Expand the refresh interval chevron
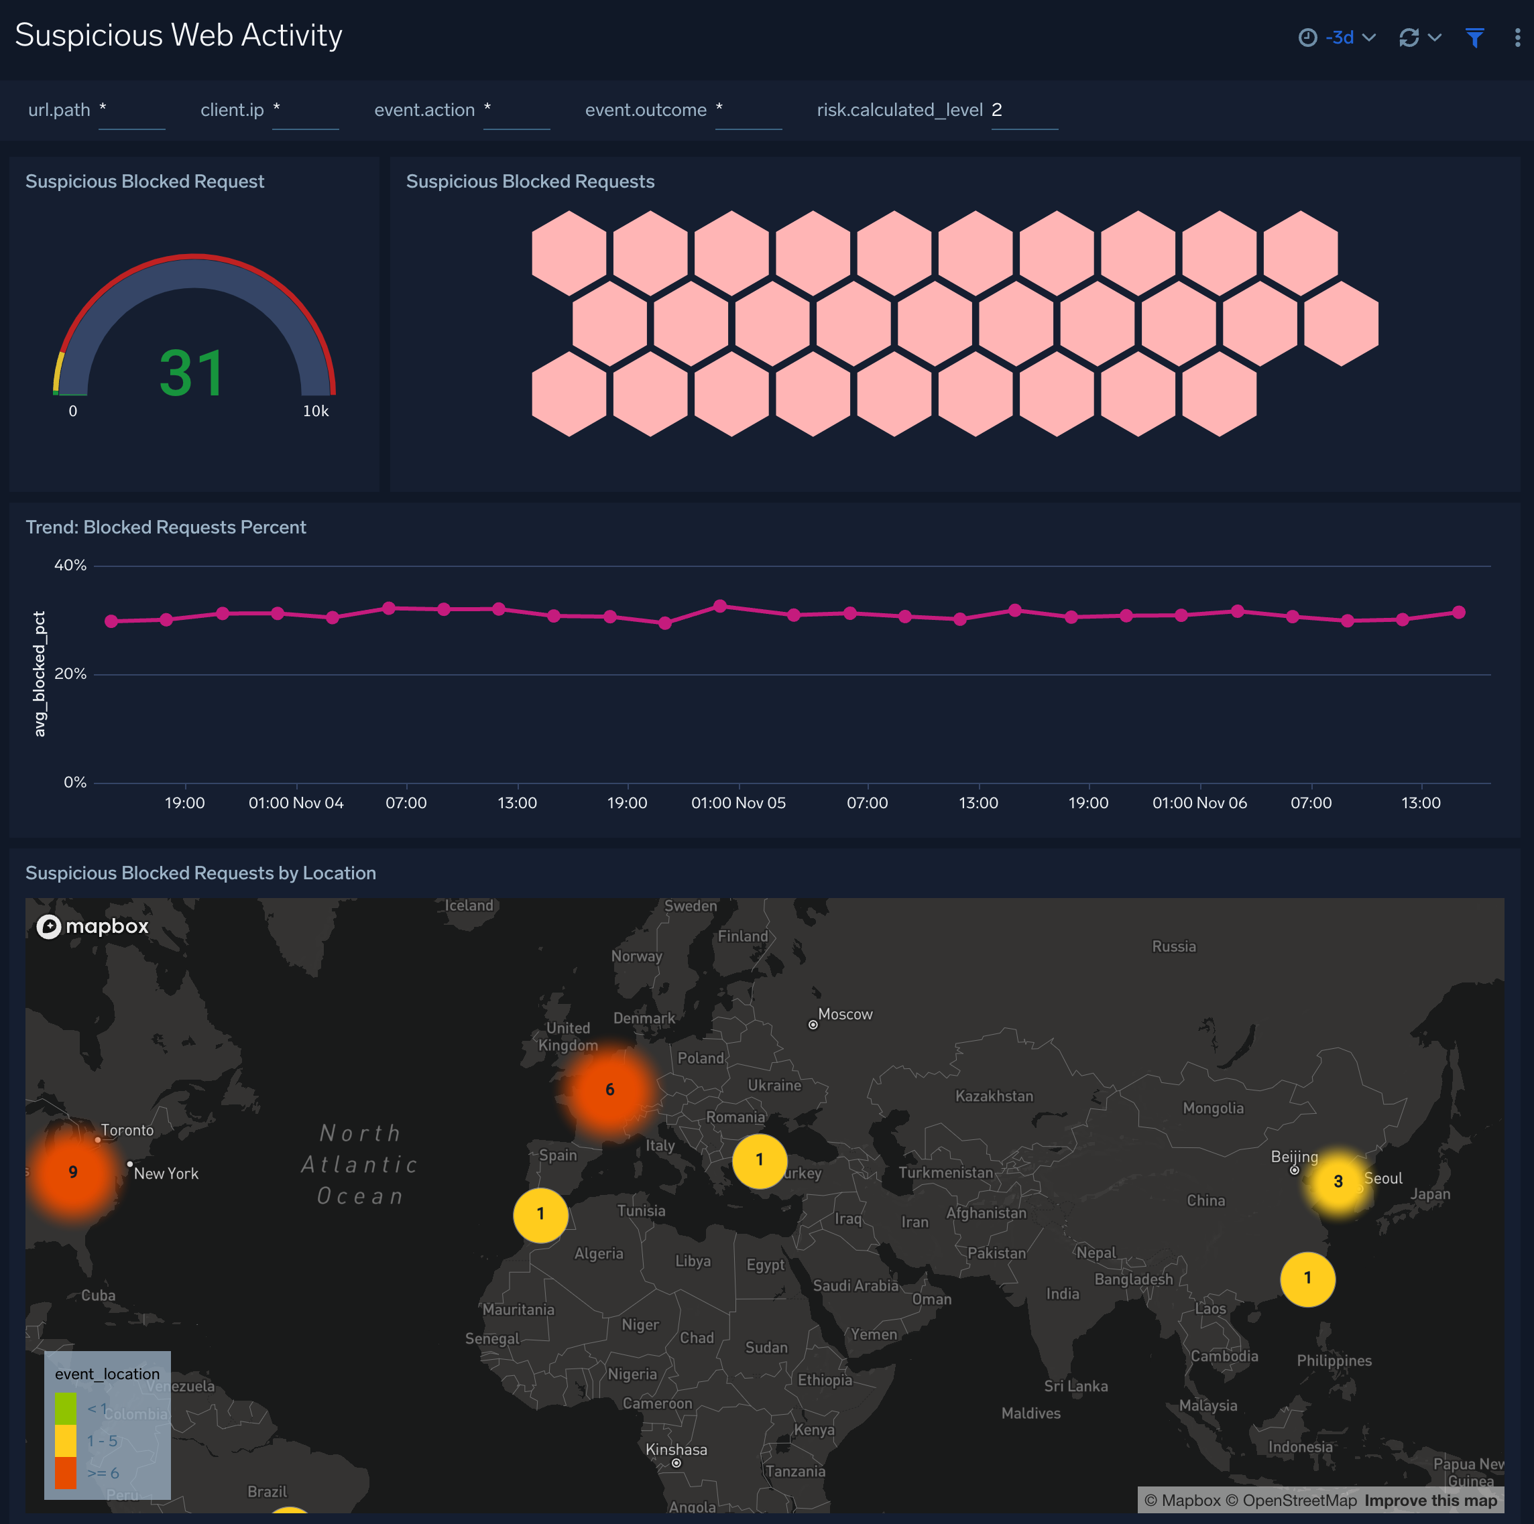The height and width of the screenshot is (1524, 1534). (1436, 36)
